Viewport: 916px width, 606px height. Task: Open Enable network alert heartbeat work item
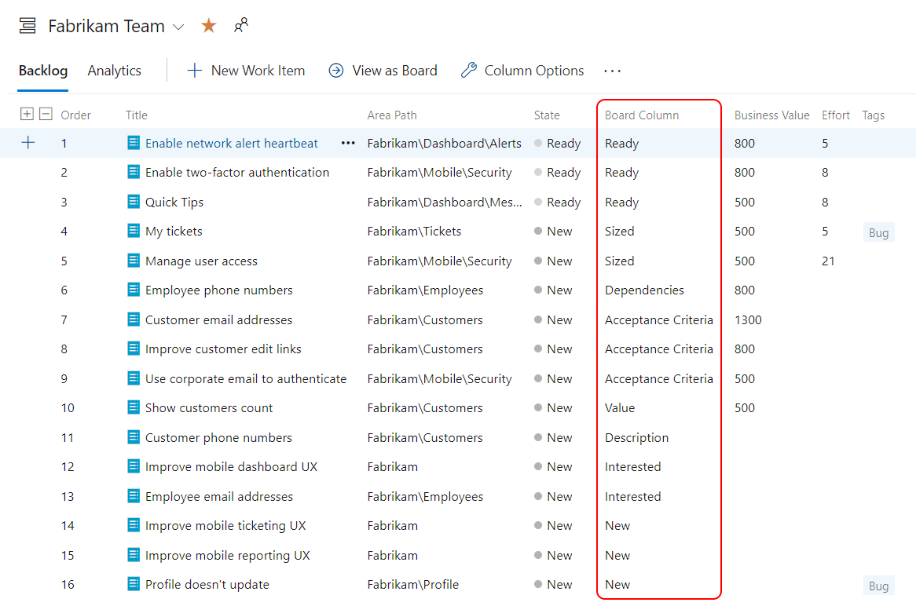(x=231, y=143)
